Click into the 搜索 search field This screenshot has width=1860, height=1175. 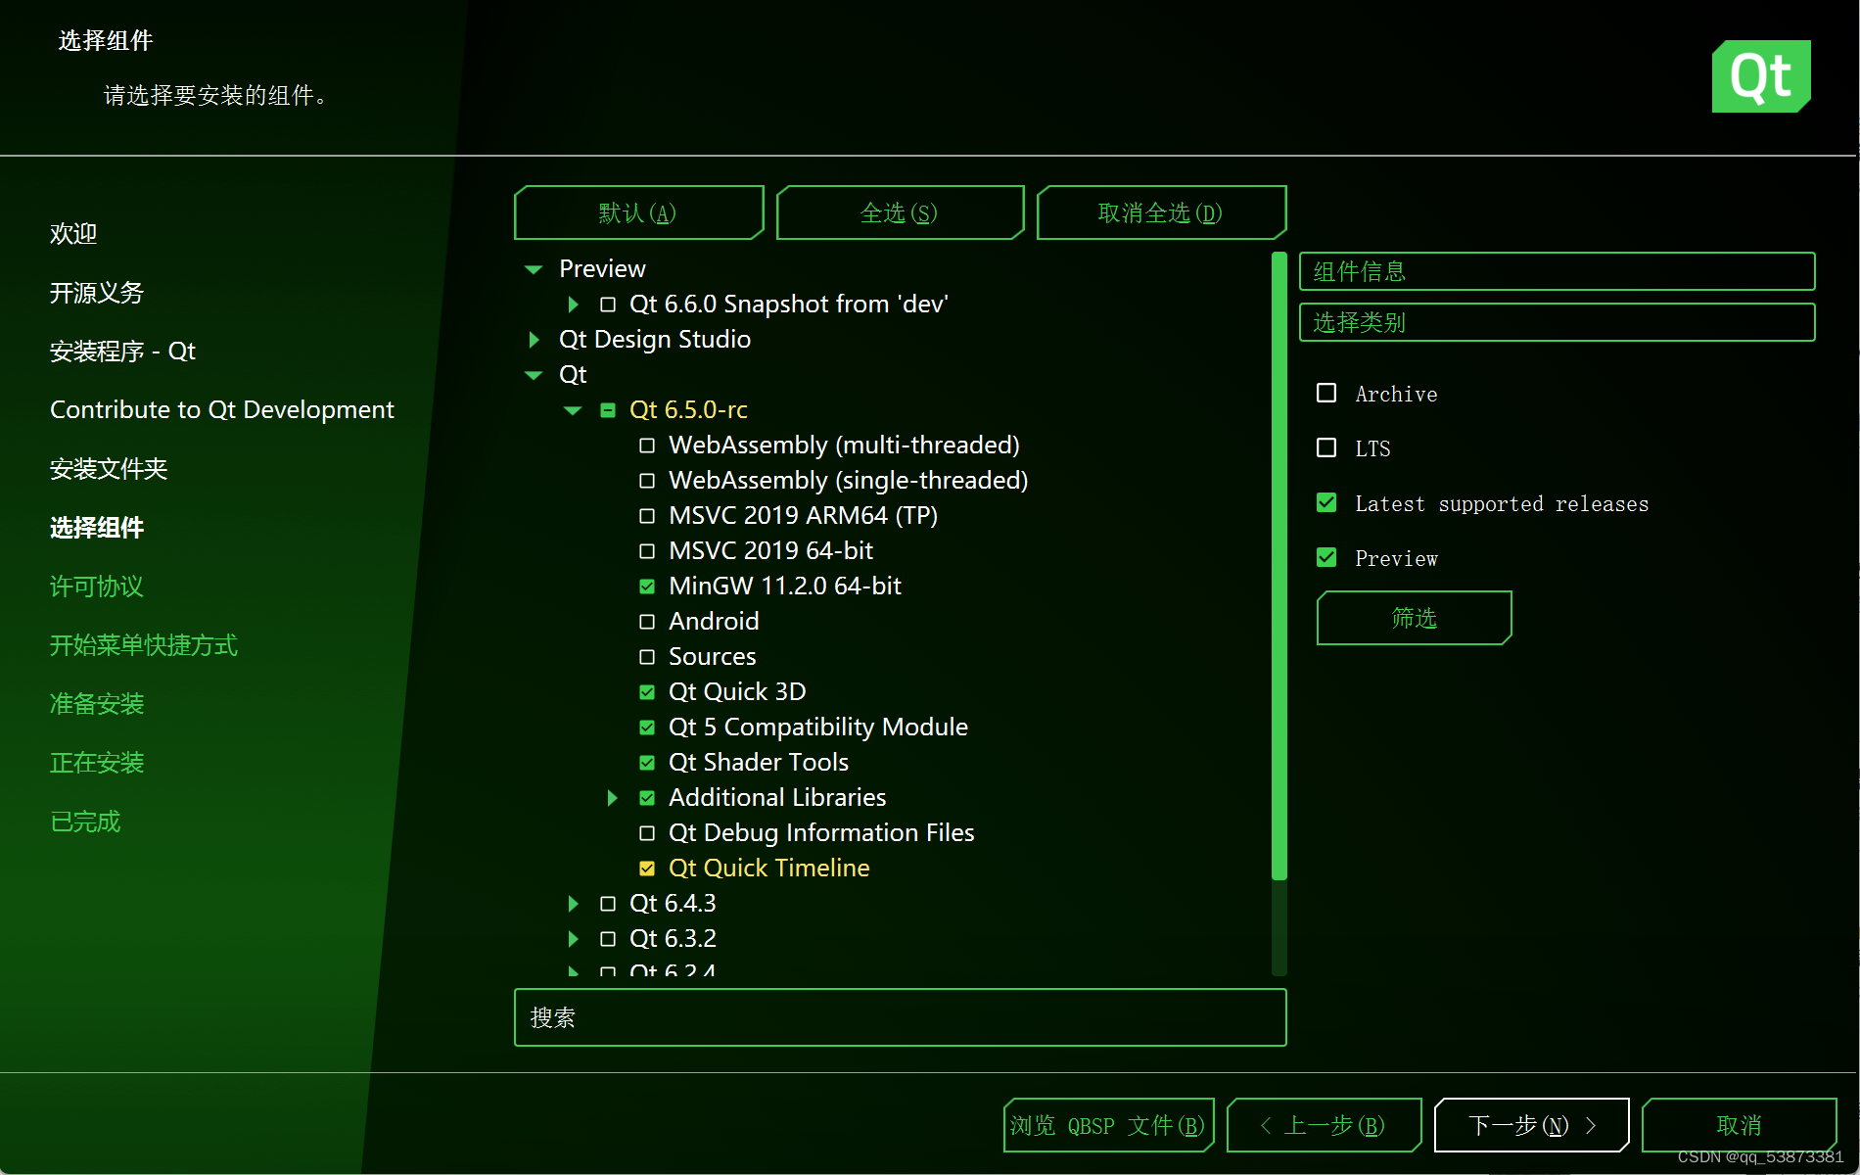(x=900, y=1017)
